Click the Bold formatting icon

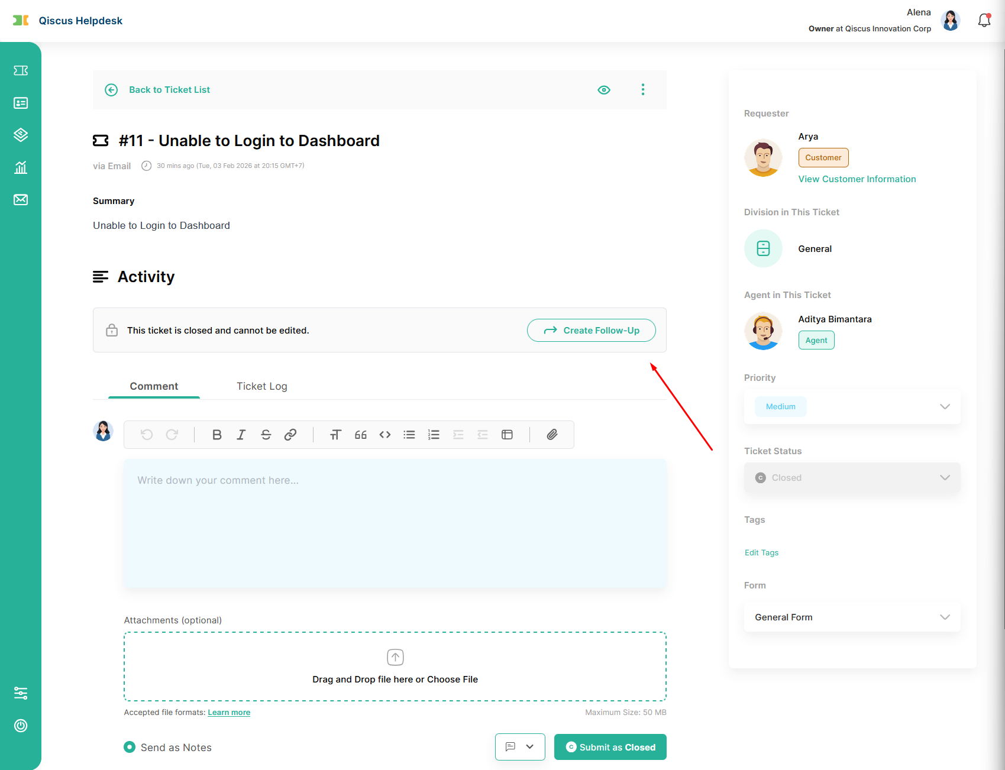click(217, 435)
